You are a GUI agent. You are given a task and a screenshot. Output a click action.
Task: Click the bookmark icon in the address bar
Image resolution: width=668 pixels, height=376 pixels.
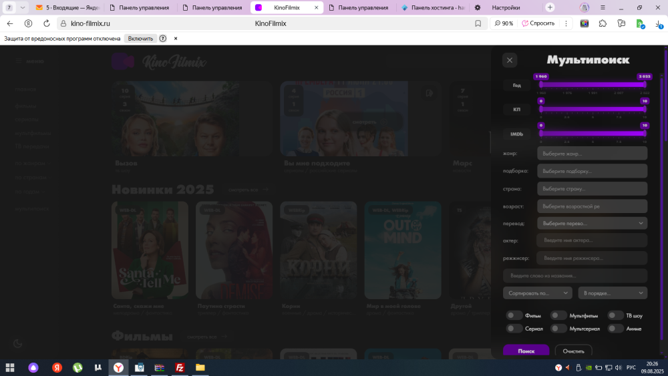click(x=478, y=23)
